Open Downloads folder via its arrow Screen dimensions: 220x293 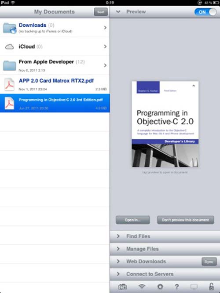point(105,28)
